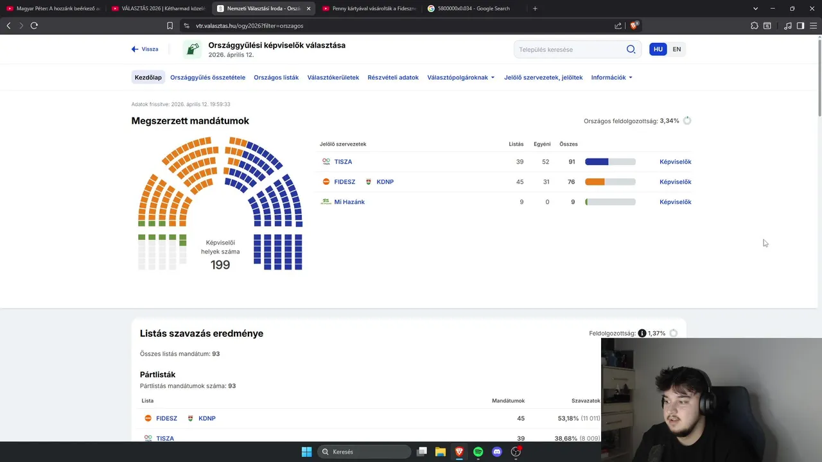Go back via the Vissza link
The image size is (822, 462).
(145, 49)
